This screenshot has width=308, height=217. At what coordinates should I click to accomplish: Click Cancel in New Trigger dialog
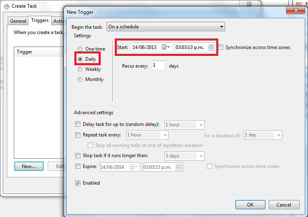tap(284, 204)
